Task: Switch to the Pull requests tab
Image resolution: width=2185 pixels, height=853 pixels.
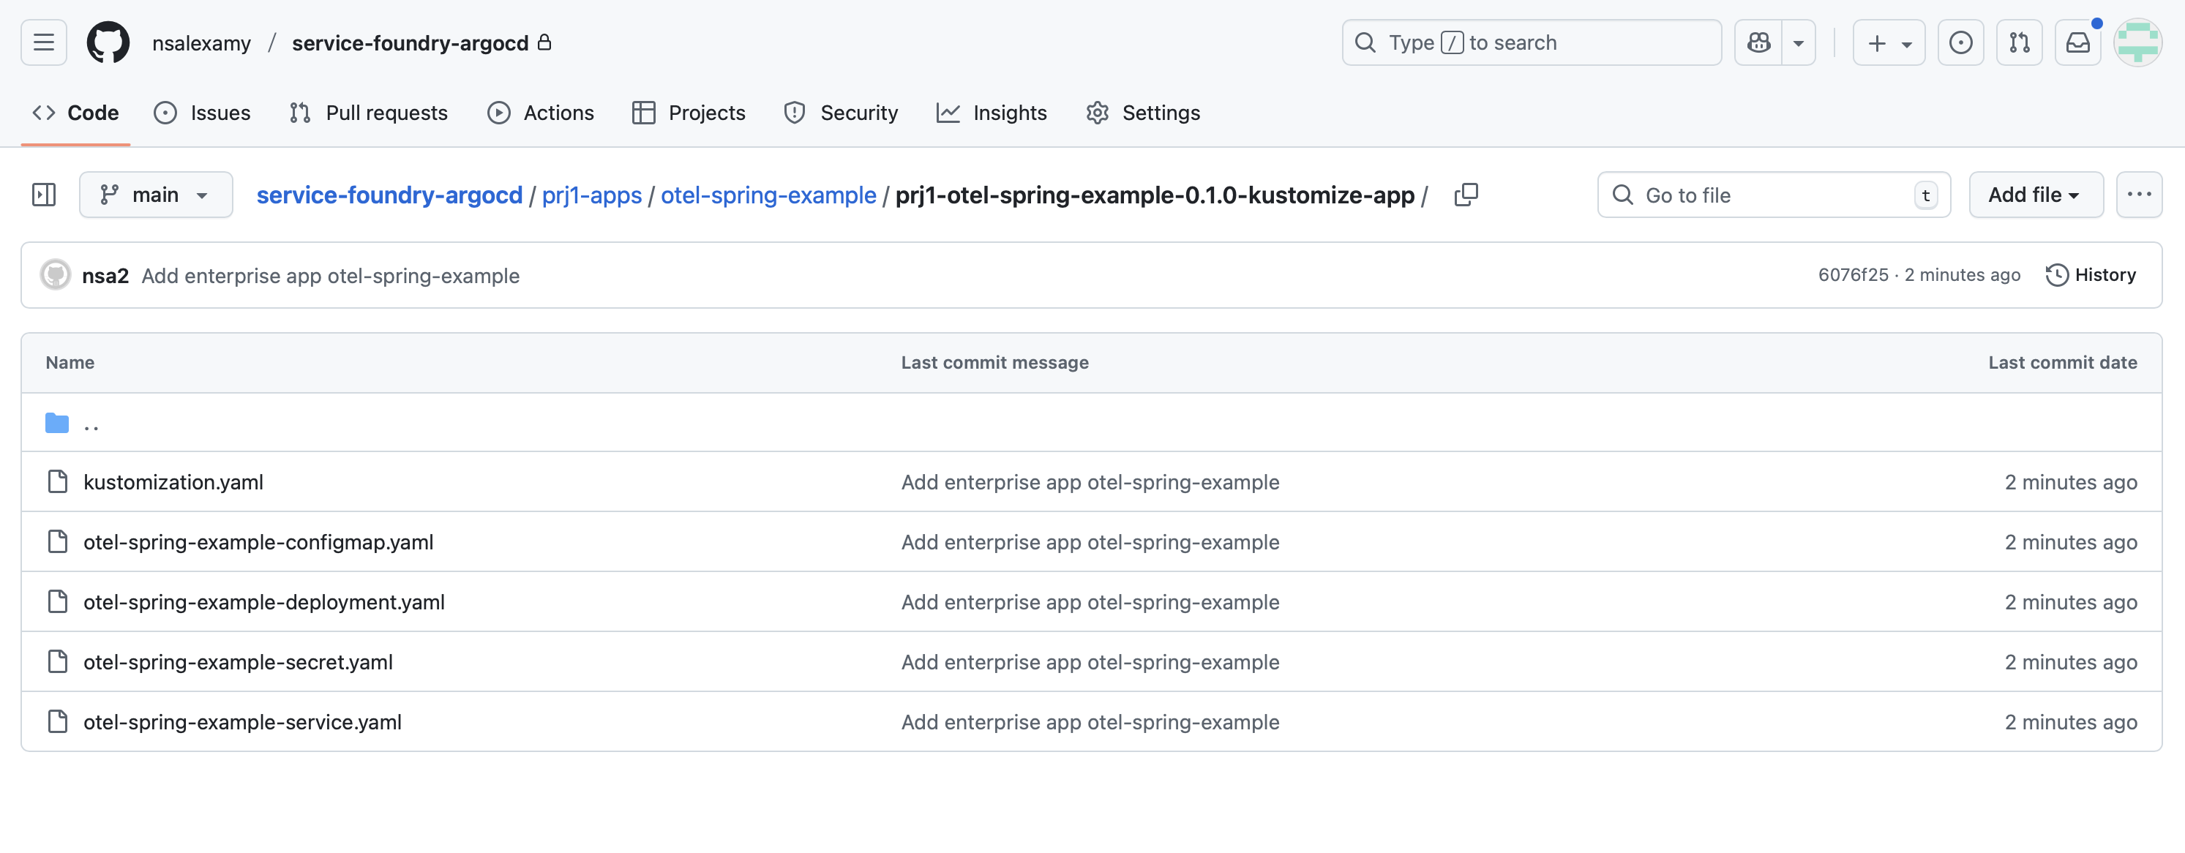Action: tap(368, 113)
